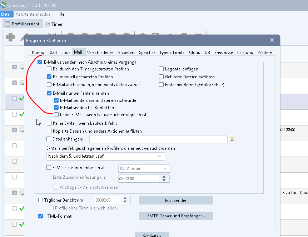
Task: Switch to the Cloud tab
Action: [194, 53]
